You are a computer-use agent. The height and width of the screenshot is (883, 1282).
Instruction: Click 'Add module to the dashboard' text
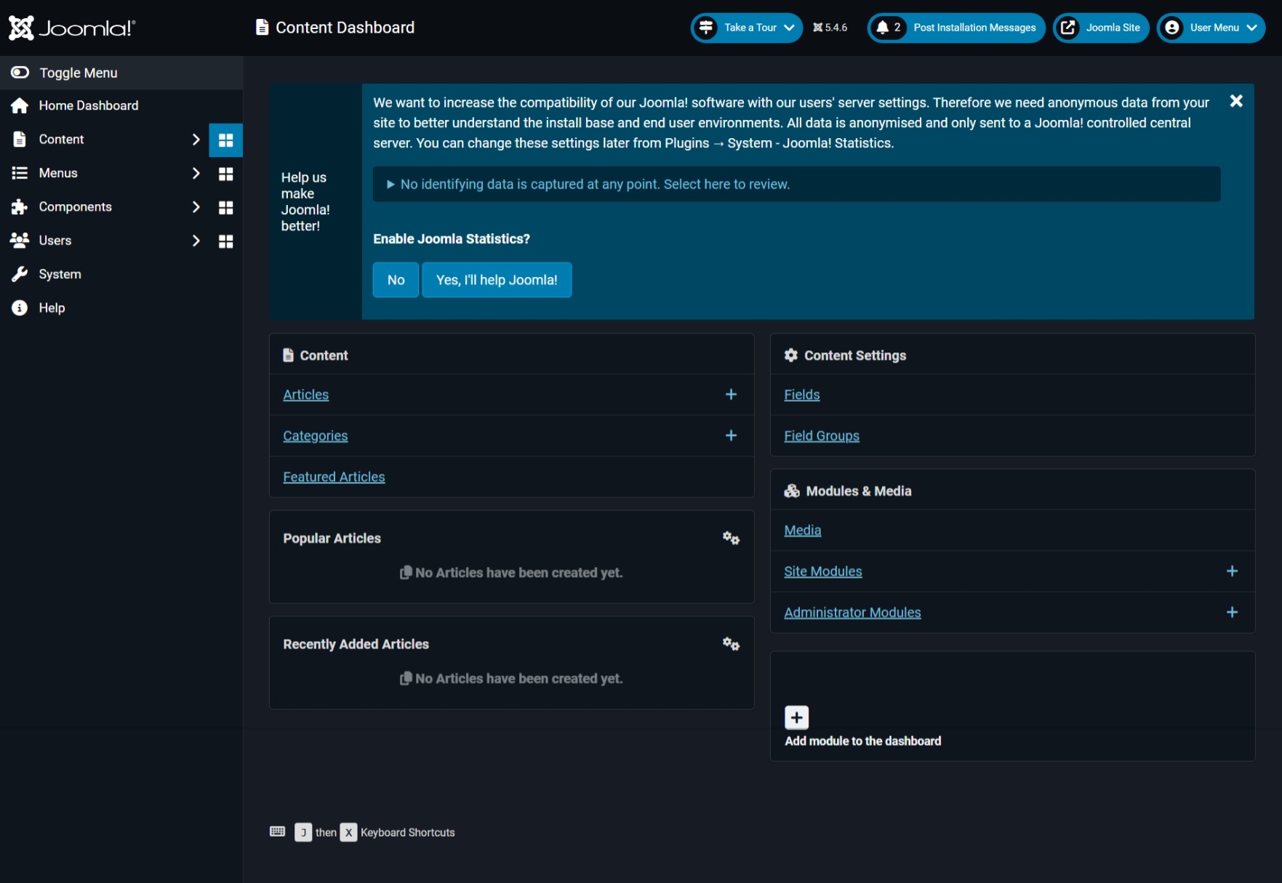(862, 741)
